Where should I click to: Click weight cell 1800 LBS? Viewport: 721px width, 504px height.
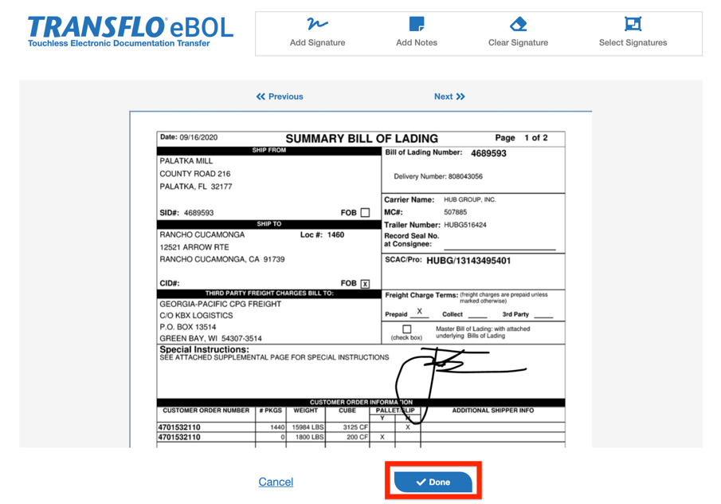(x=309, y=437)
